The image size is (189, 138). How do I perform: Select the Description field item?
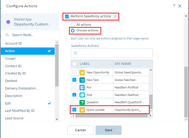(x=28, y=96)
